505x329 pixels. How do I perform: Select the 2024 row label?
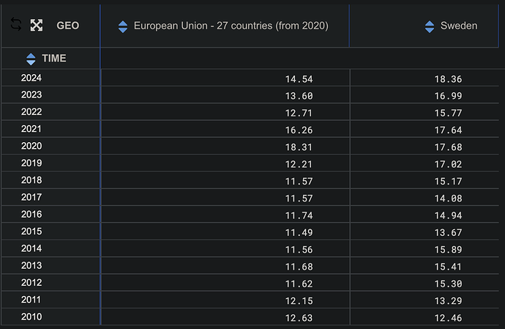click(31, 78)
